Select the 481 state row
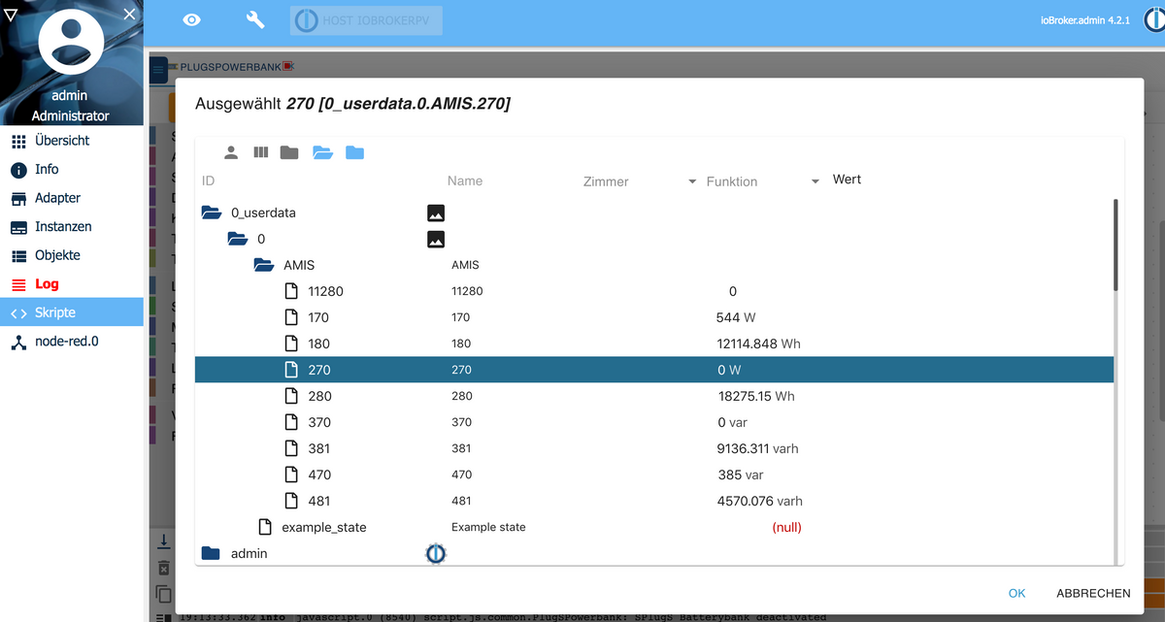 pos(654,501)
